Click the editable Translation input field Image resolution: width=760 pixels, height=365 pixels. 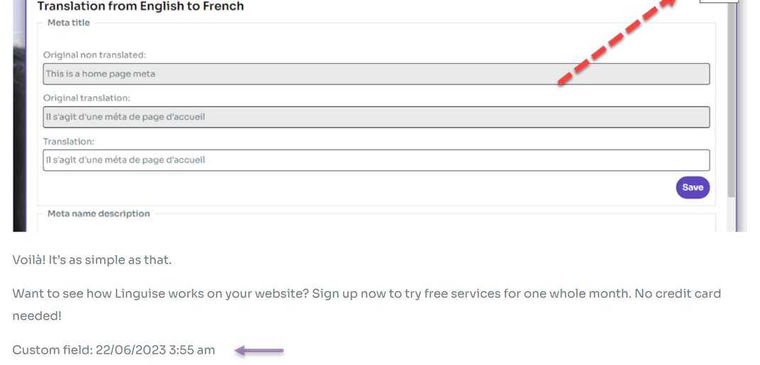tap(376, 160)
